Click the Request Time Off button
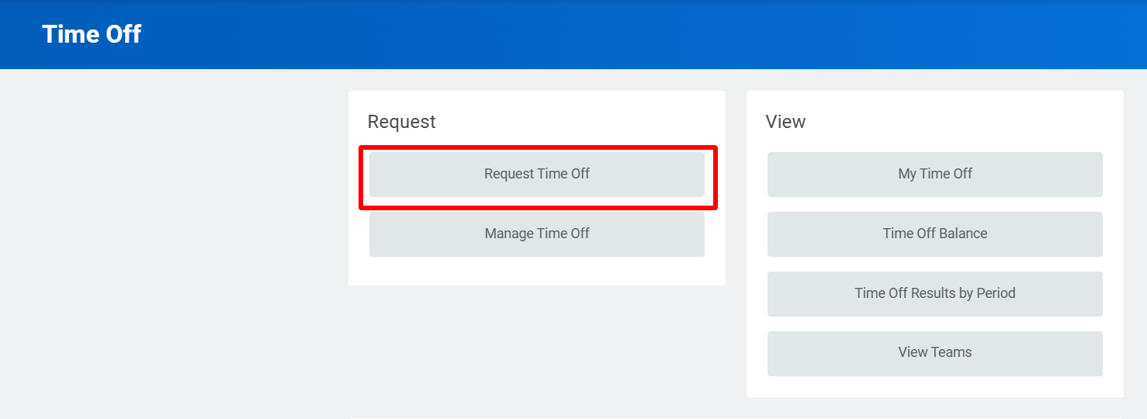Image resolution: width=1147 pixels, height=419 pixels. click(536, 175)
